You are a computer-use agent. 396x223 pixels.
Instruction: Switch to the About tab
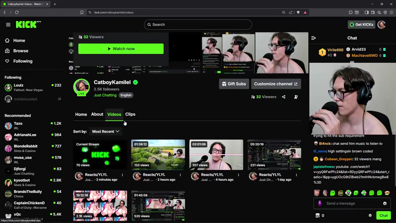tap(97, 114)
